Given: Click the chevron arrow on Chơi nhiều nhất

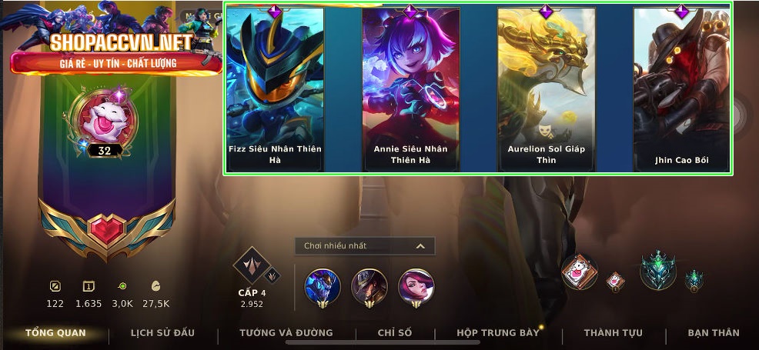Looking at the screenshot, I should (x=420, y=246).
